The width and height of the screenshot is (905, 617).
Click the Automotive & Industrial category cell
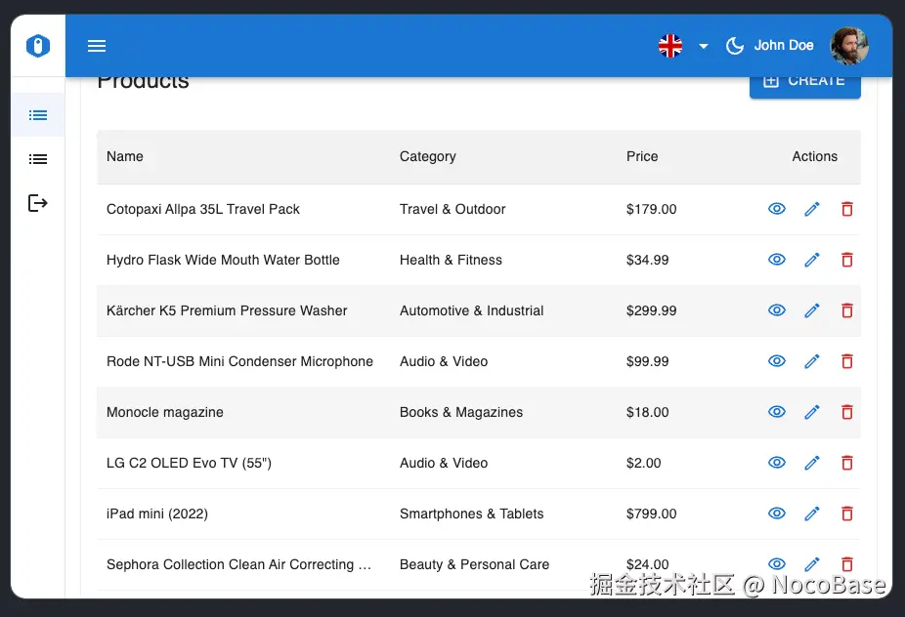pos(471,310)
